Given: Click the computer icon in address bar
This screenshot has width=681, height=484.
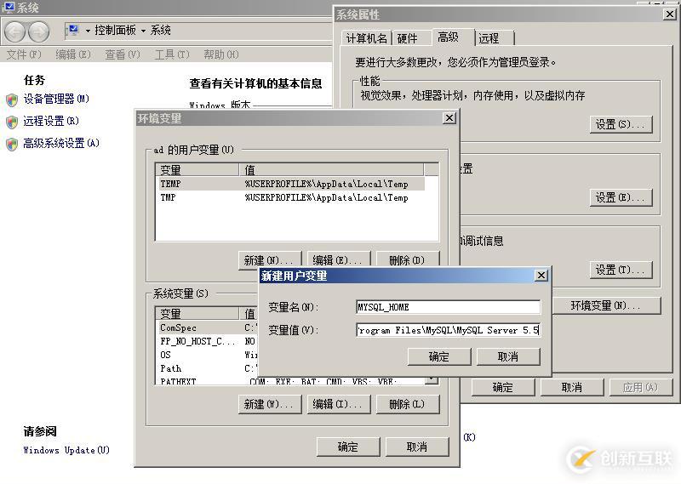Looking at the screenshot, I should (x=72, y=31).
